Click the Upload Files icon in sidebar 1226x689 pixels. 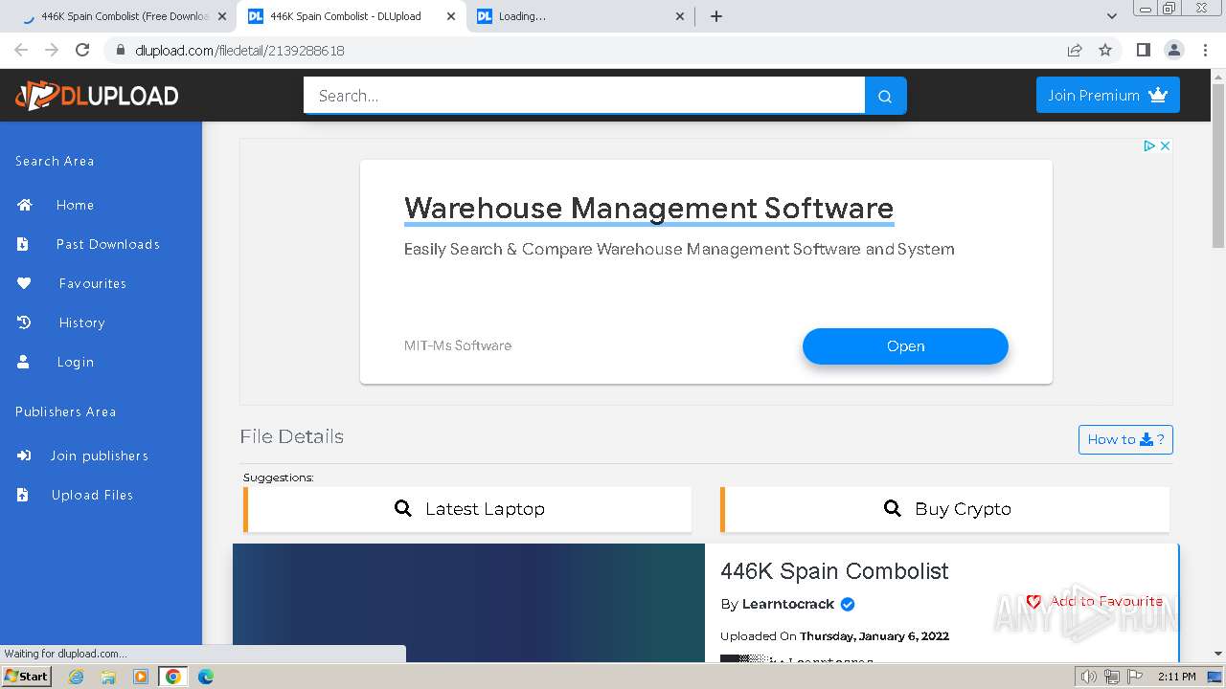point(23,495)
